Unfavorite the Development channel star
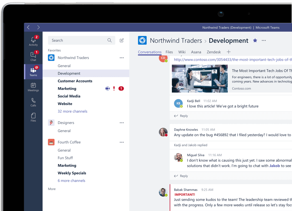 click(x=255, y=40)
